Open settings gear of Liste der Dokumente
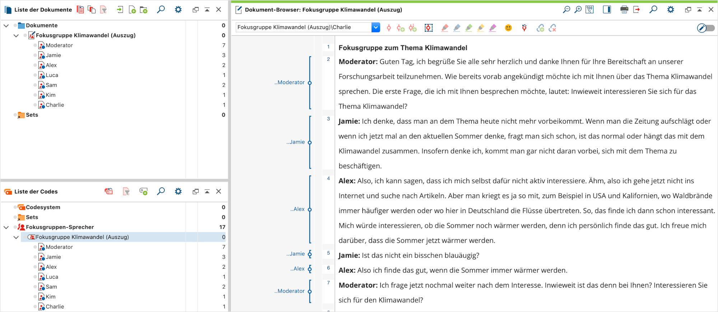This screenshot has height=312, width=718. (x=178, y=10)
